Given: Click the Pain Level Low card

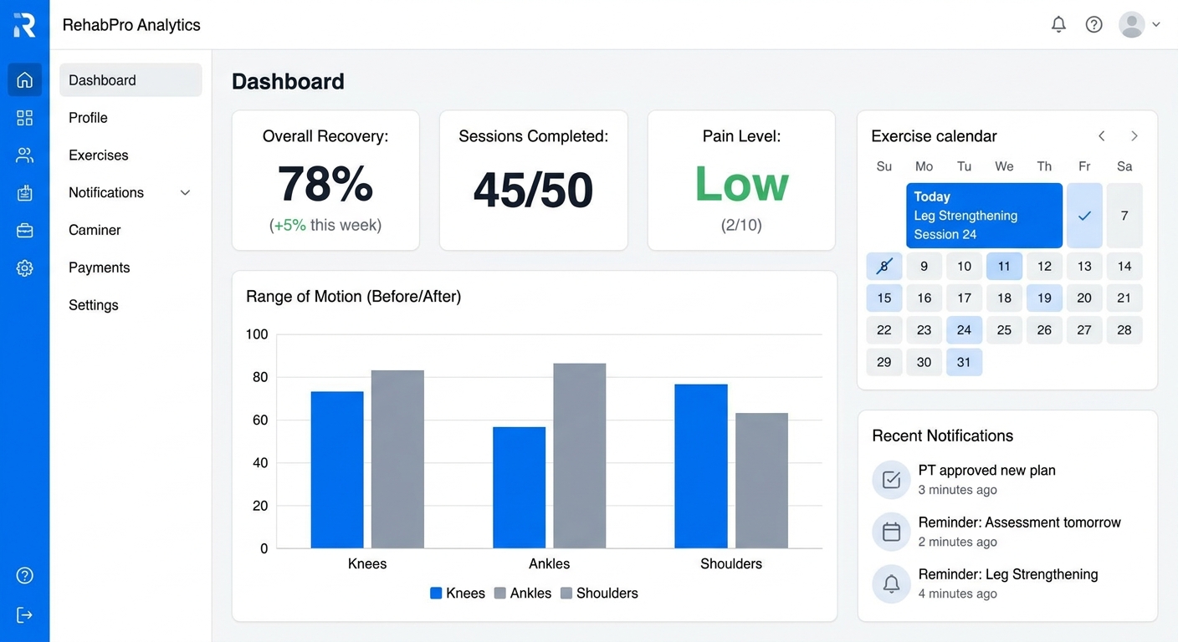Looking at the screenshot, I should (741, 181).
